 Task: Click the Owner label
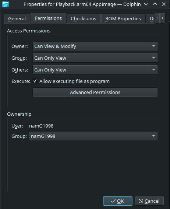click(20, 46)
